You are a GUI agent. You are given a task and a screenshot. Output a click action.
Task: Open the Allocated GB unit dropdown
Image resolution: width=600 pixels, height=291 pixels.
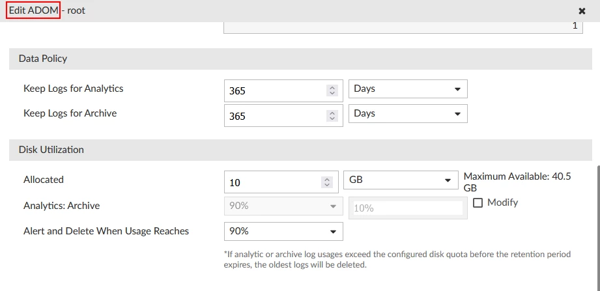pos(401,180)
